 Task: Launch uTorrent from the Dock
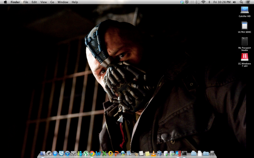86,153
